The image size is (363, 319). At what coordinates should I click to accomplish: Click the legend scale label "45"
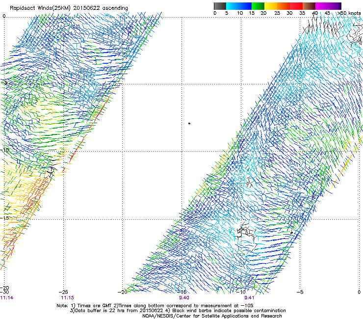coord(327,13)
